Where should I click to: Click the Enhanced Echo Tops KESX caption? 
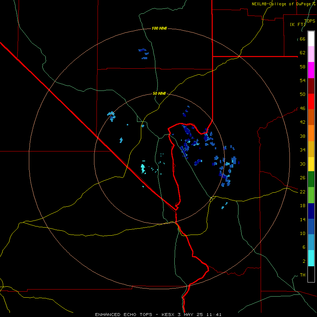click(x=158, y=315)
